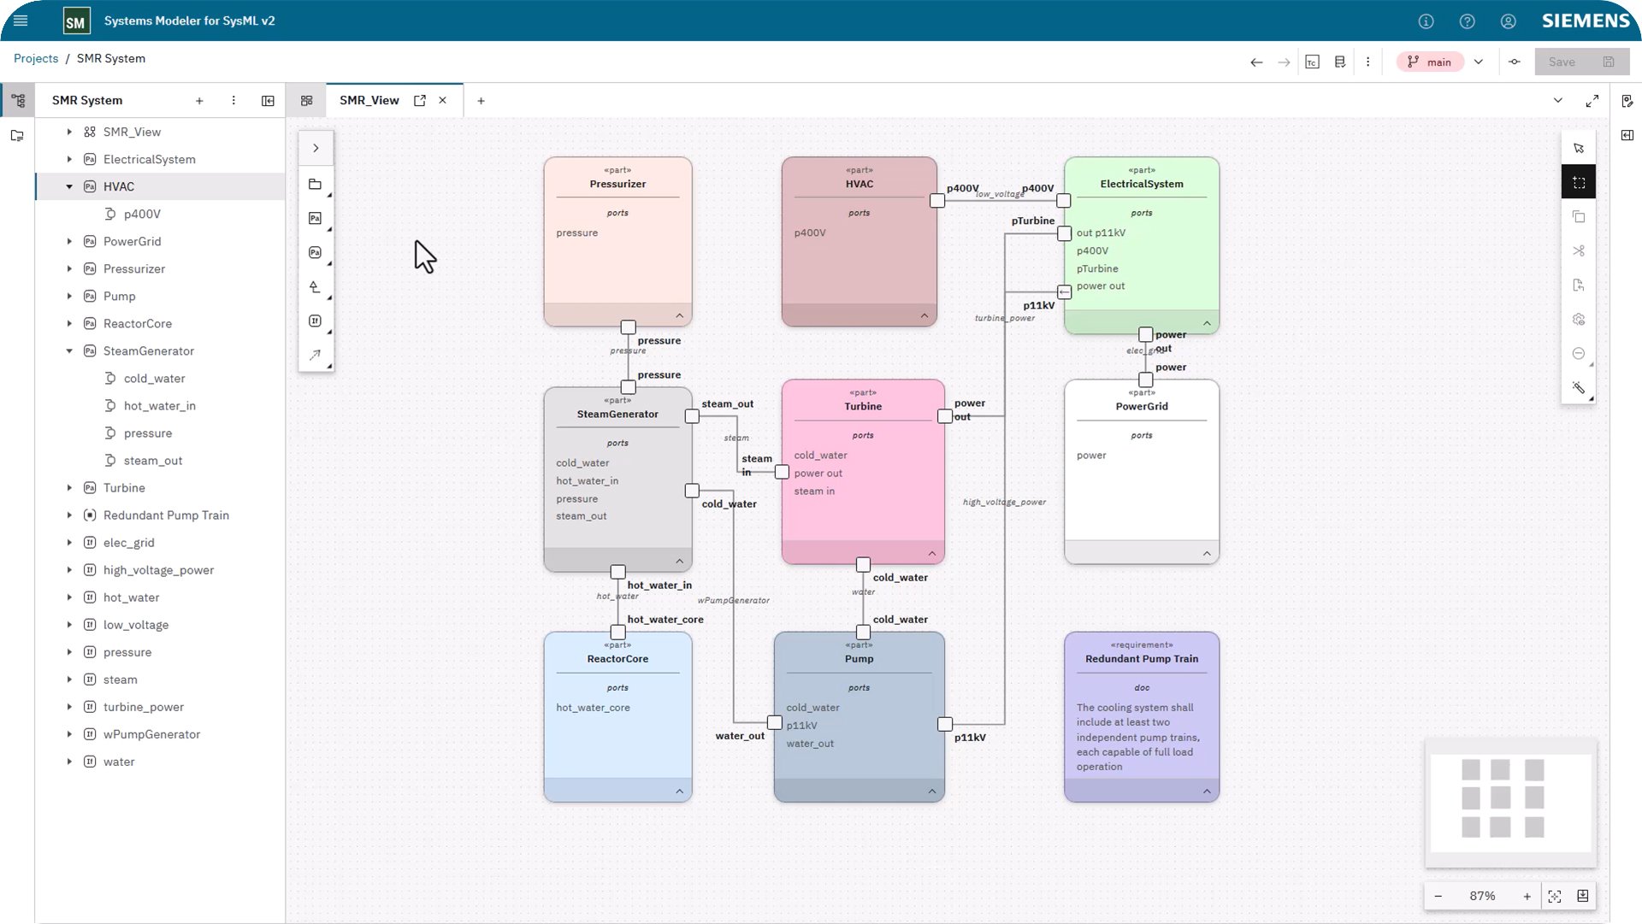Select the interface palette tool
The height and width of the screenshot is (924, 1642).
point(315,321)
